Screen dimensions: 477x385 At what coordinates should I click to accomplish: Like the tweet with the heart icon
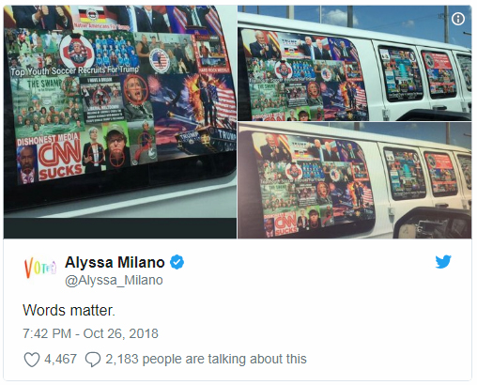[32, 360]
